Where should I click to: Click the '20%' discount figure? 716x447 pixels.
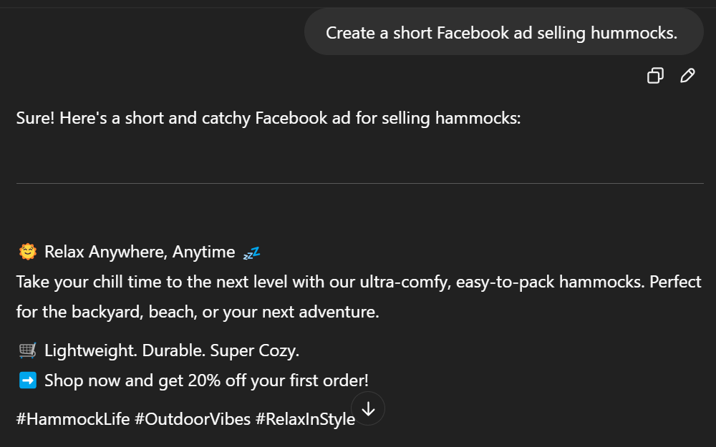[204, 380]
